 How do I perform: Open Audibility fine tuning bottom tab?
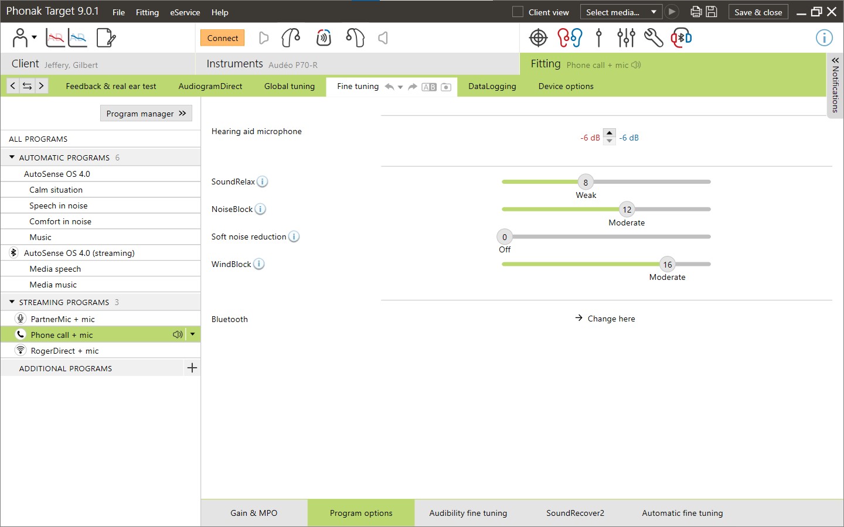[468, 513]
